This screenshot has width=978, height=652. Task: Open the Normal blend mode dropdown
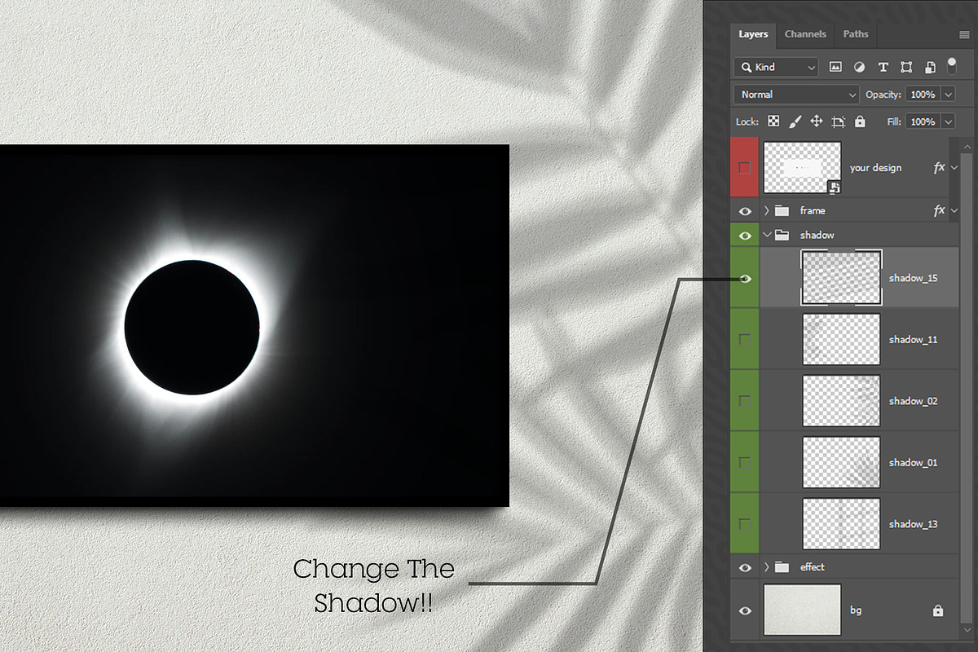coord(796,95)
